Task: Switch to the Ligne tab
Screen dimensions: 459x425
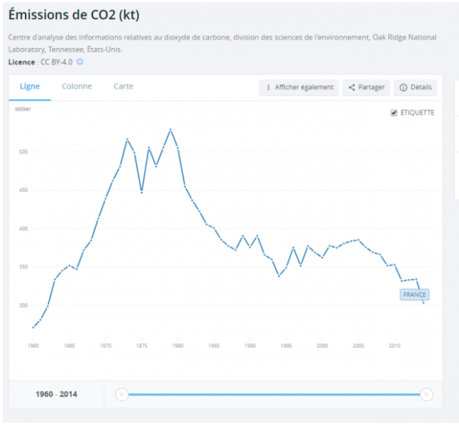Action: click(29, 86)
